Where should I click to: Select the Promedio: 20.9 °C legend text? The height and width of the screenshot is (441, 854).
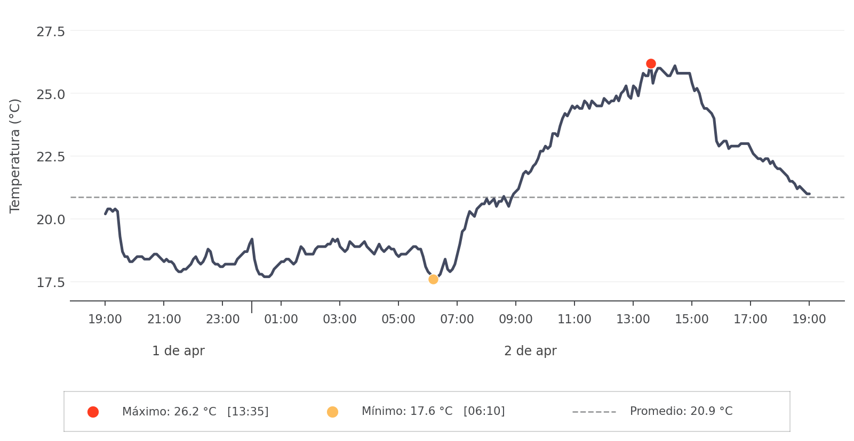(x=681, y=411)
